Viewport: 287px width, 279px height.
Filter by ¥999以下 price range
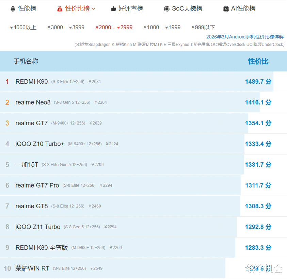[203, 28]
